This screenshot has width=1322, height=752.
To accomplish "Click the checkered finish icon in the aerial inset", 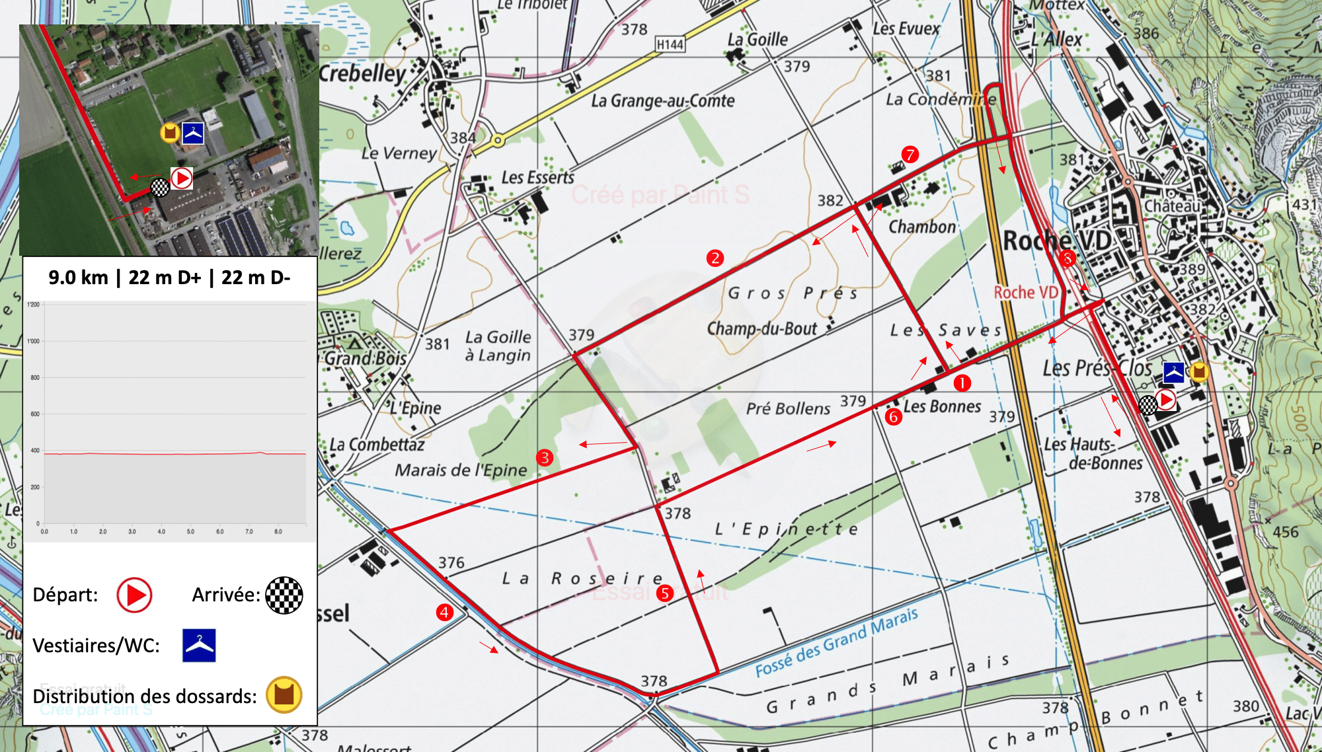I will click(x=160, y=188).
